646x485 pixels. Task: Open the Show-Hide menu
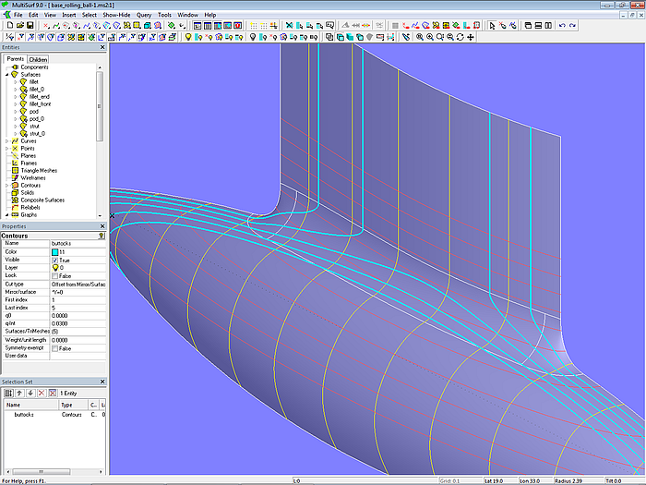[116, 15]
